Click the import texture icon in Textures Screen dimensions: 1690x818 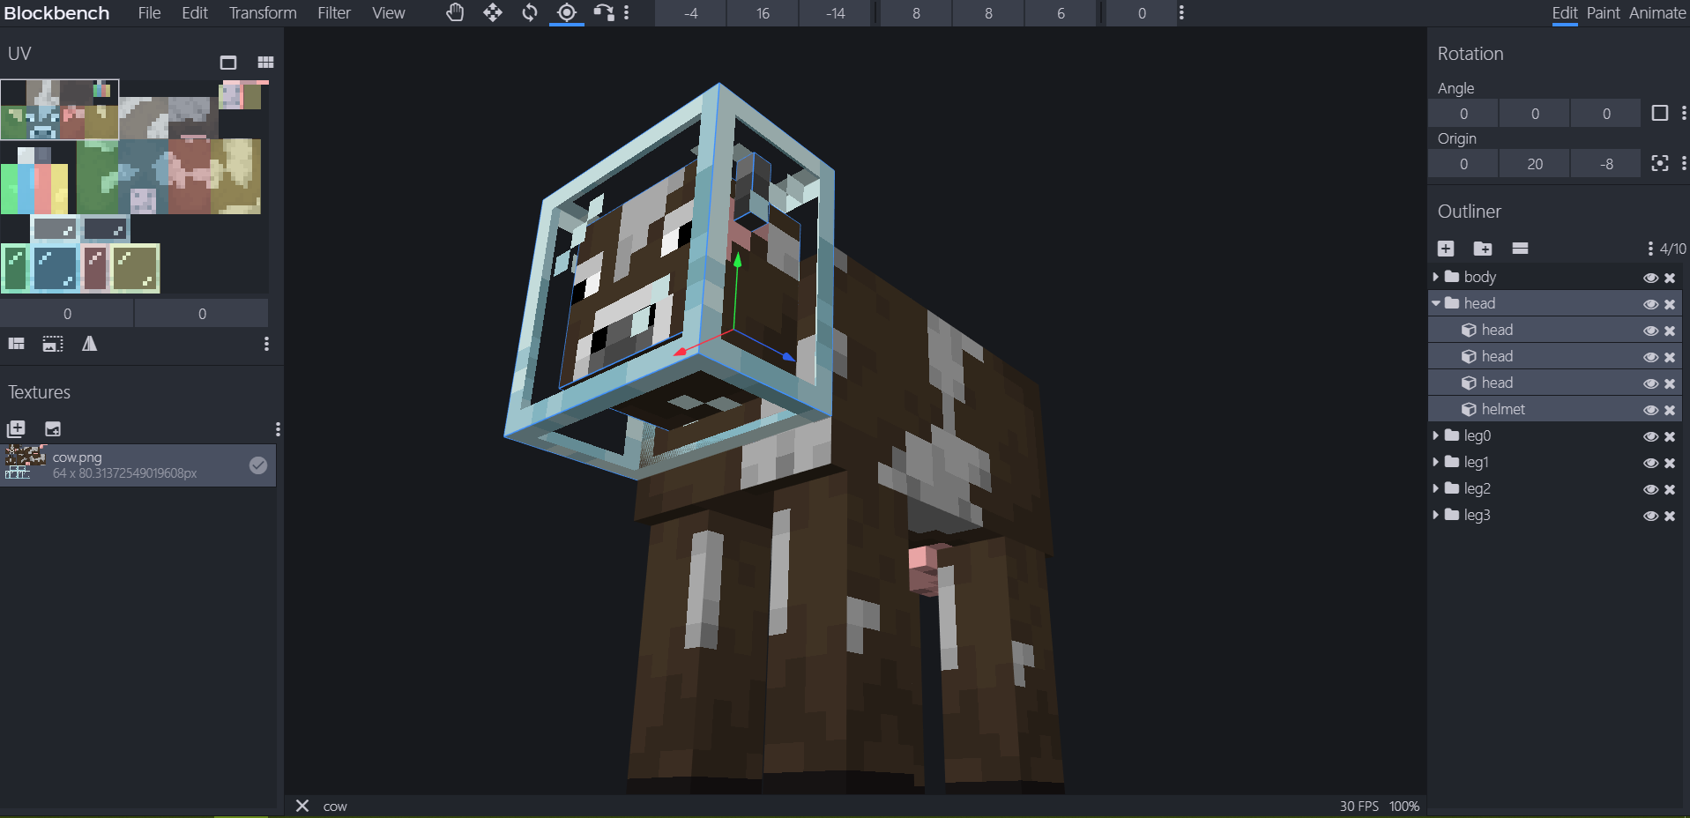coord(16,429)
